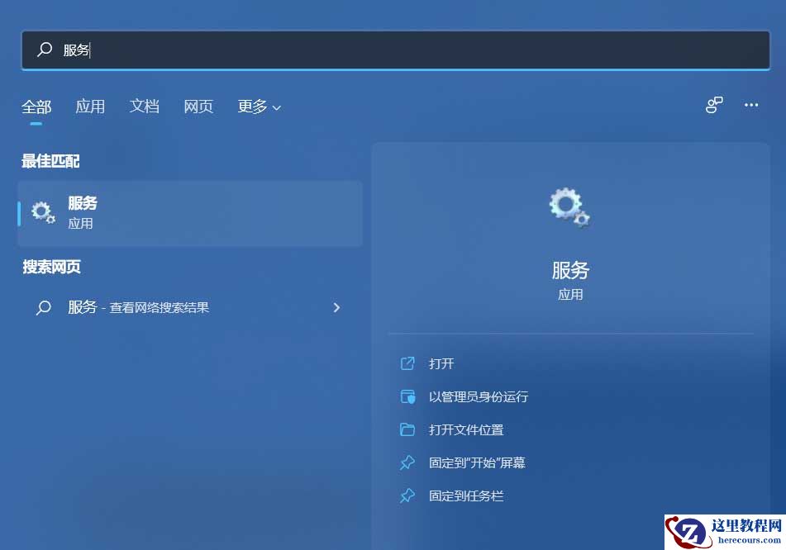This screenshot has width=786, height=550.
Task: Click the open (打开) launch icon
Action: pyautogui.click(x=407, y=363)
